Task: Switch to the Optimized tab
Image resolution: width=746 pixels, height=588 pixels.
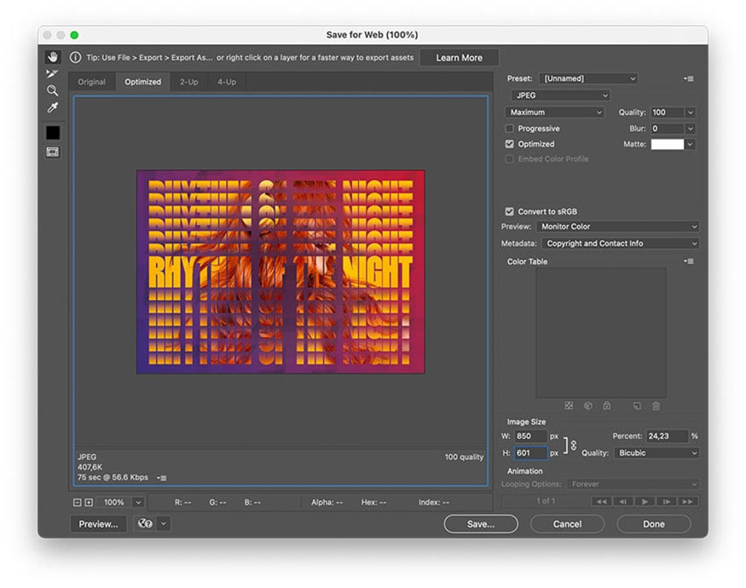Action: pos(142,82)
